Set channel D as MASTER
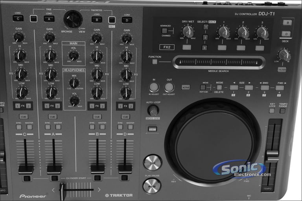 click(131, 127)
